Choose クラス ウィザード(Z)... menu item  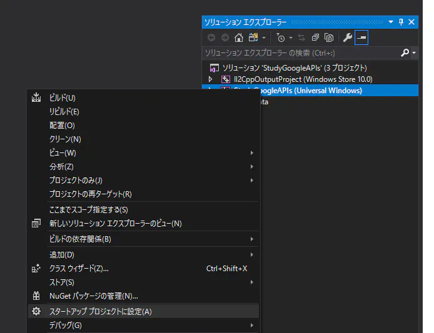tap(143, 269)
